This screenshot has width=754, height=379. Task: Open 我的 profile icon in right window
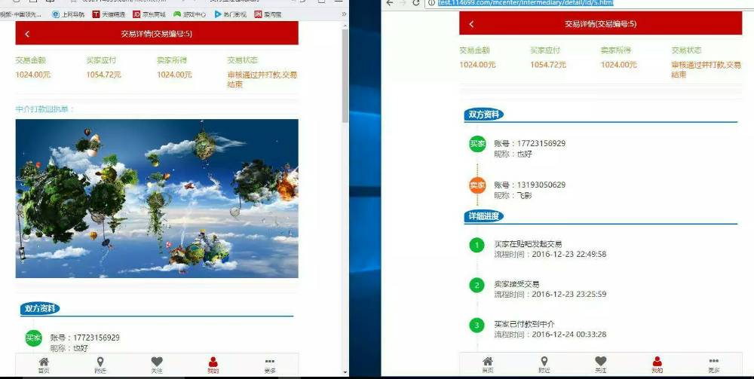tap(657, 365)
